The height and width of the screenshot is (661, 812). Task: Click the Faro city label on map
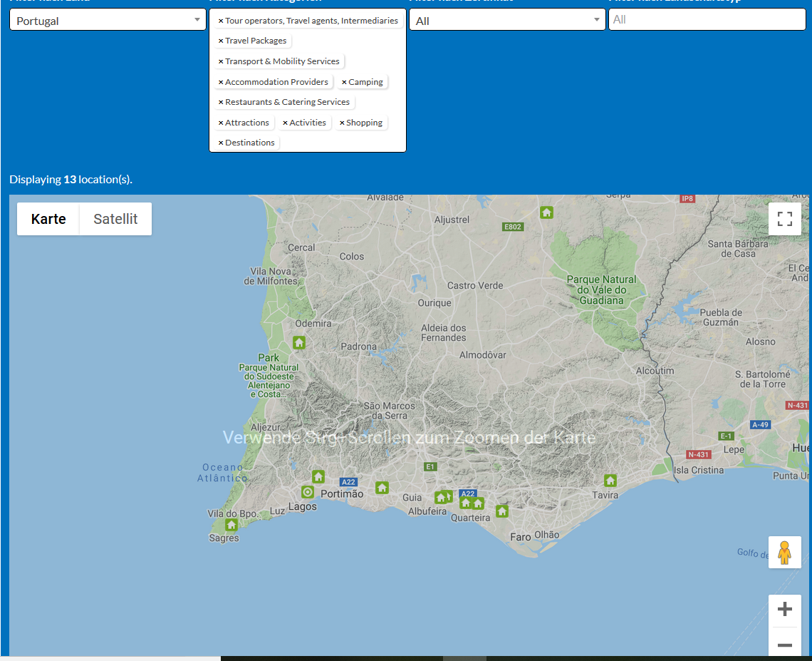[x=521, y=537]
